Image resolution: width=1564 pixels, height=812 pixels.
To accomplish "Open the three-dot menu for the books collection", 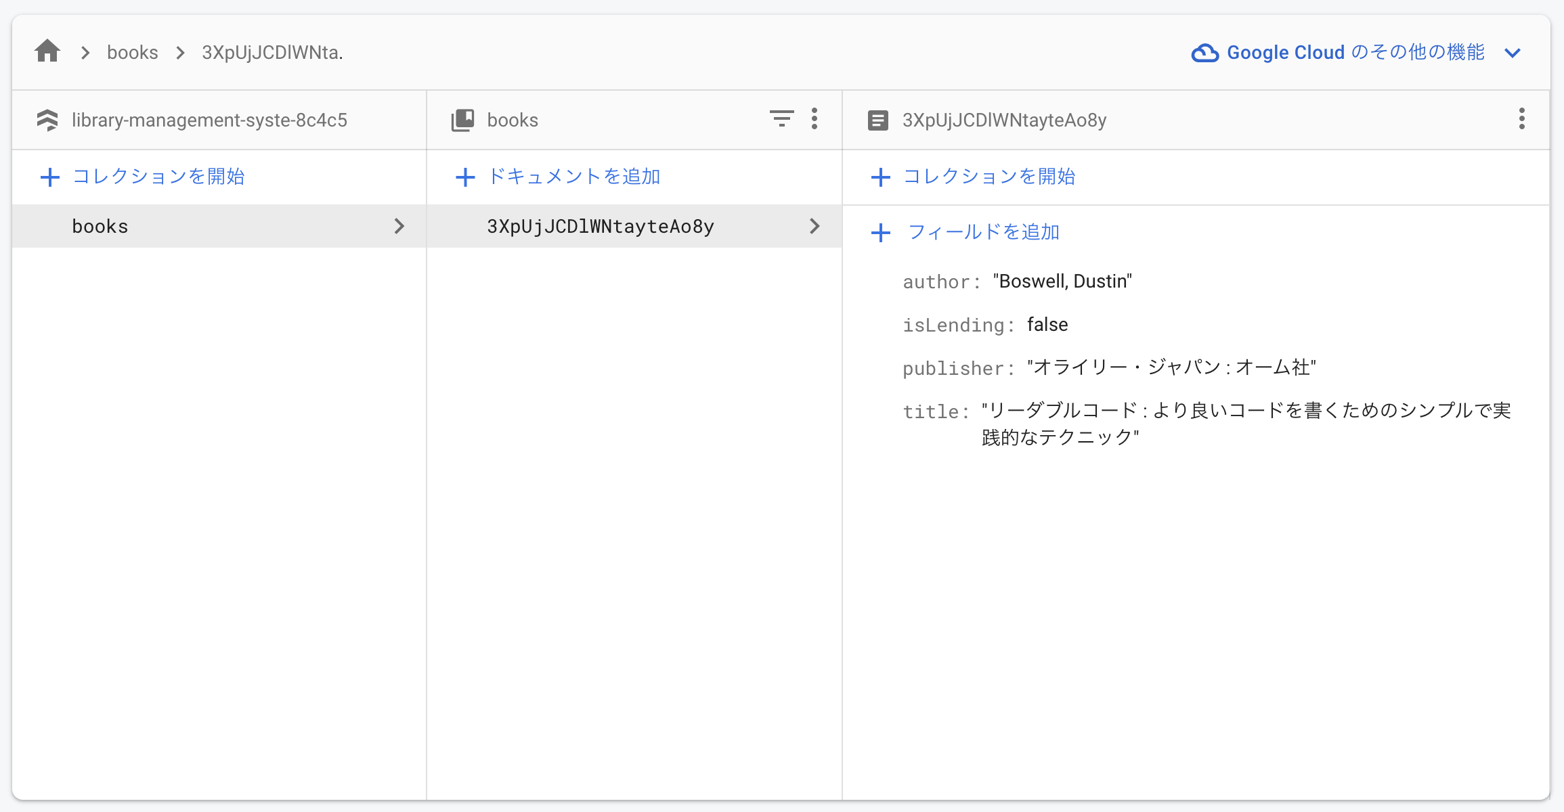I will [x=815, y=119].
